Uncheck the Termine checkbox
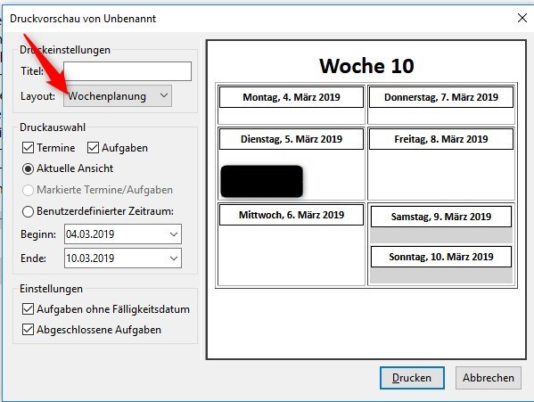The width and height of the screenshot is (534, 402). pos(28,148)
